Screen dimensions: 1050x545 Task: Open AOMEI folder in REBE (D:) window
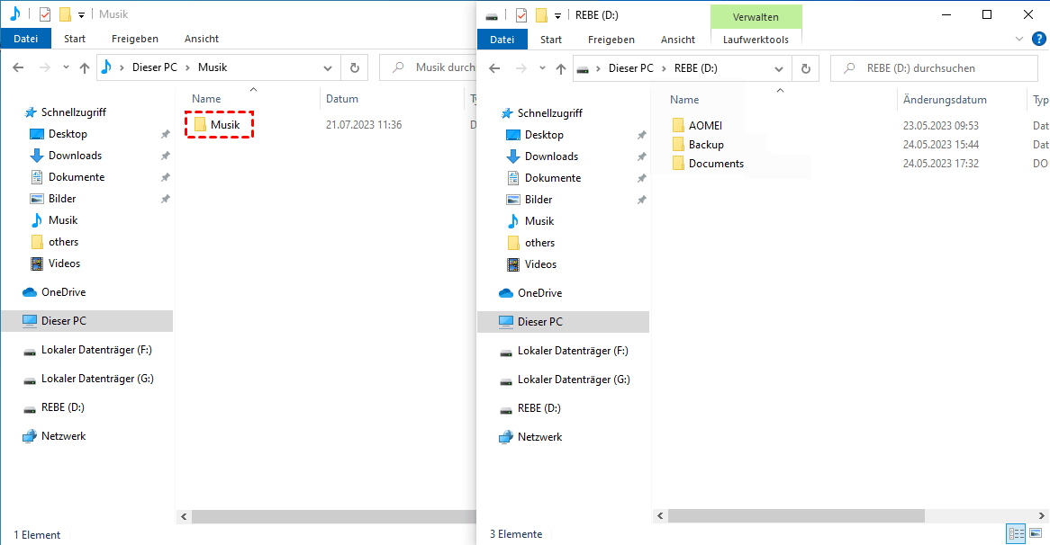[705, 125]
